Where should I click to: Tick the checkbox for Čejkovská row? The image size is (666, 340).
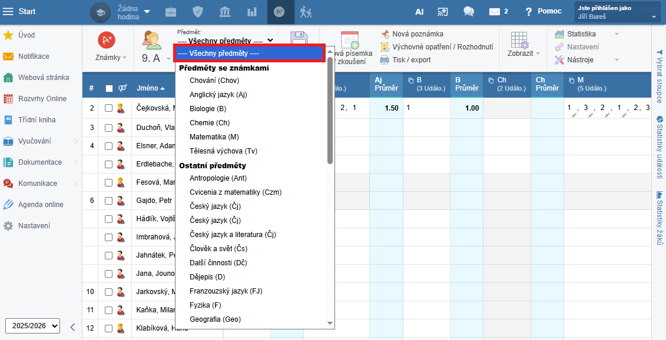[108, 108]
